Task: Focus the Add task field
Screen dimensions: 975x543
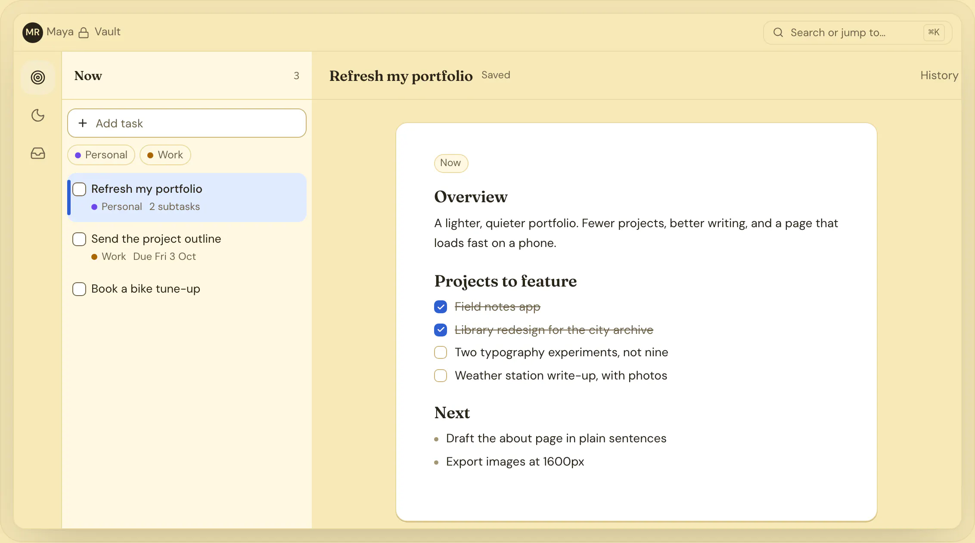Action: tap(187, 123)
